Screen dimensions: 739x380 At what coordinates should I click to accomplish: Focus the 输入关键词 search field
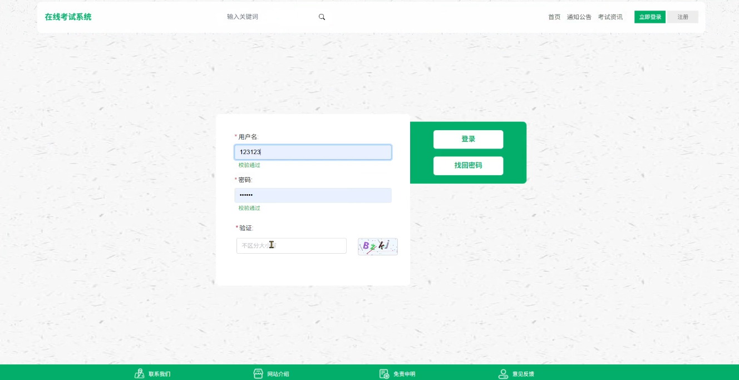click(x=270, y=17)
